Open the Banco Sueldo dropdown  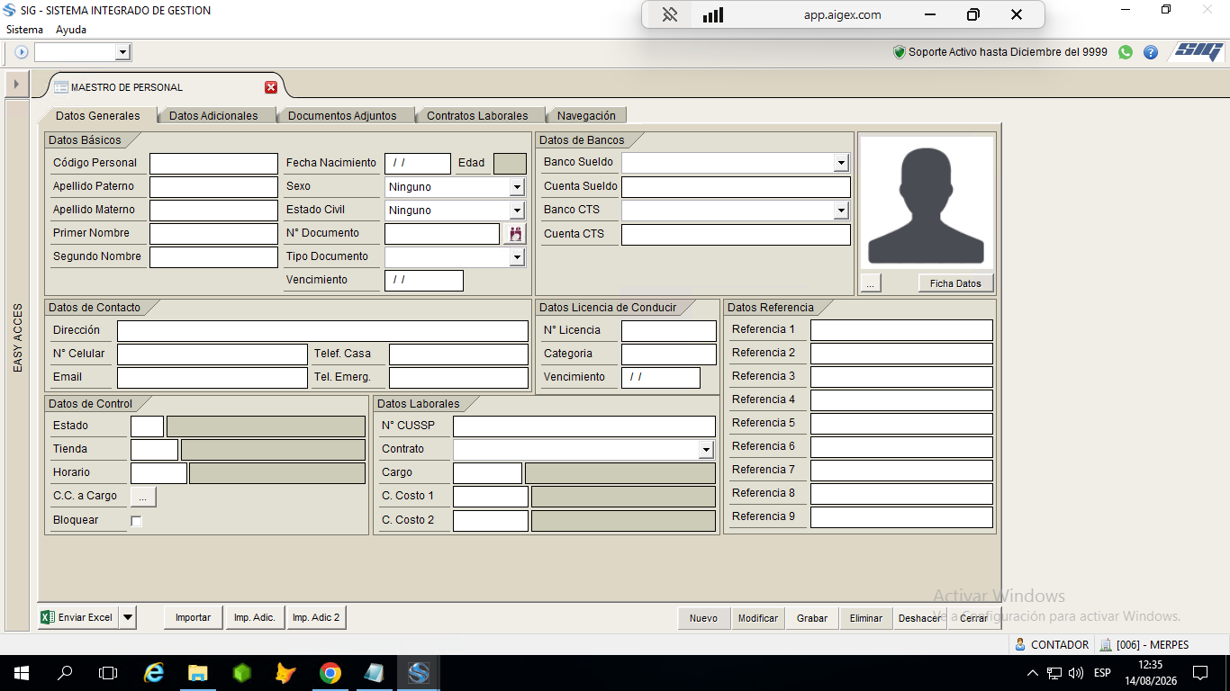point(841,163)
